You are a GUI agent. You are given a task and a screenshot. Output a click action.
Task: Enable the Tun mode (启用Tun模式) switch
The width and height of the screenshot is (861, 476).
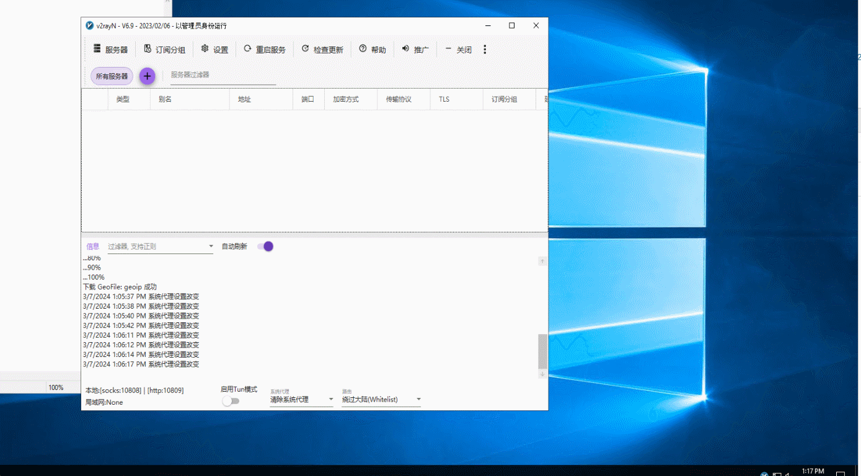(231, 401)
